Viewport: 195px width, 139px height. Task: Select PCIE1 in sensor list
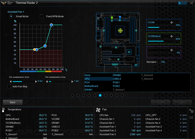(x=116, y=82)
